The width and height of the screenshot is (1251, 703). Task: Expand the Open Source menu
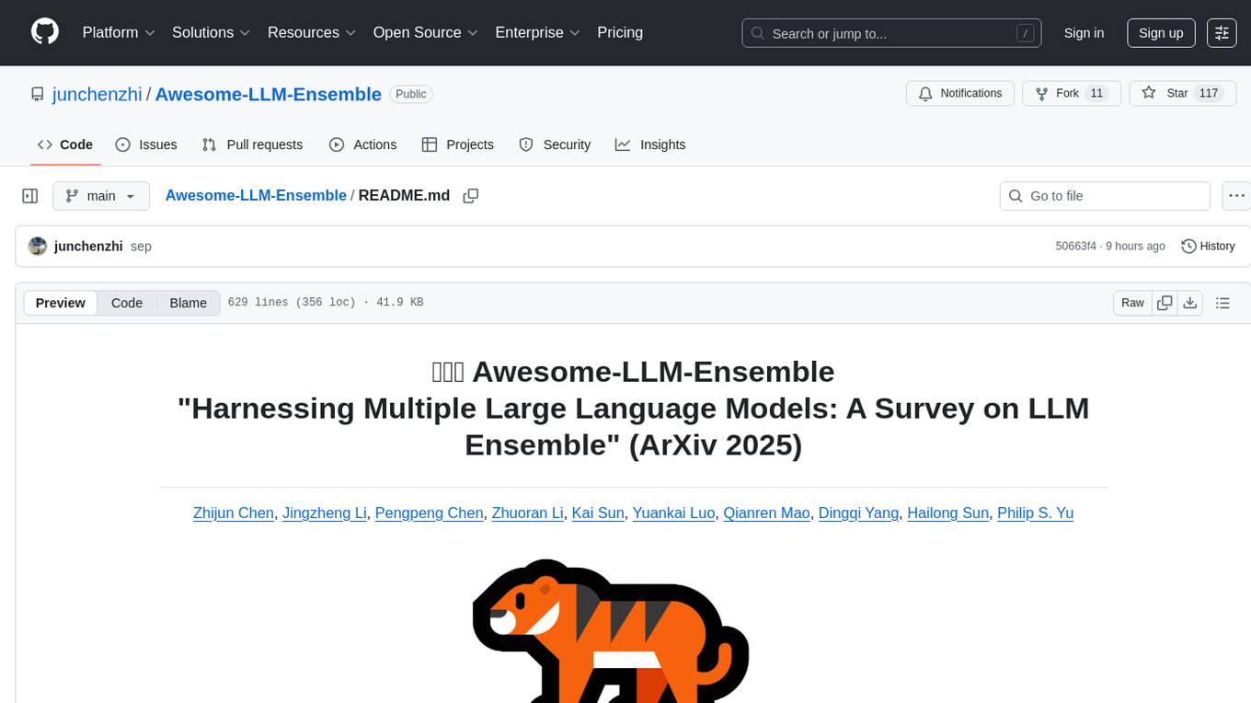pos(426,32)
